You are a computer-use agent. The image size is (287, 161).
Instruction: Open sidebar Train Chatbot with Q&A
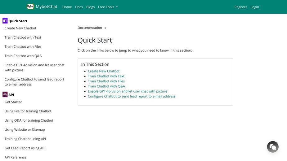point(23,56)
